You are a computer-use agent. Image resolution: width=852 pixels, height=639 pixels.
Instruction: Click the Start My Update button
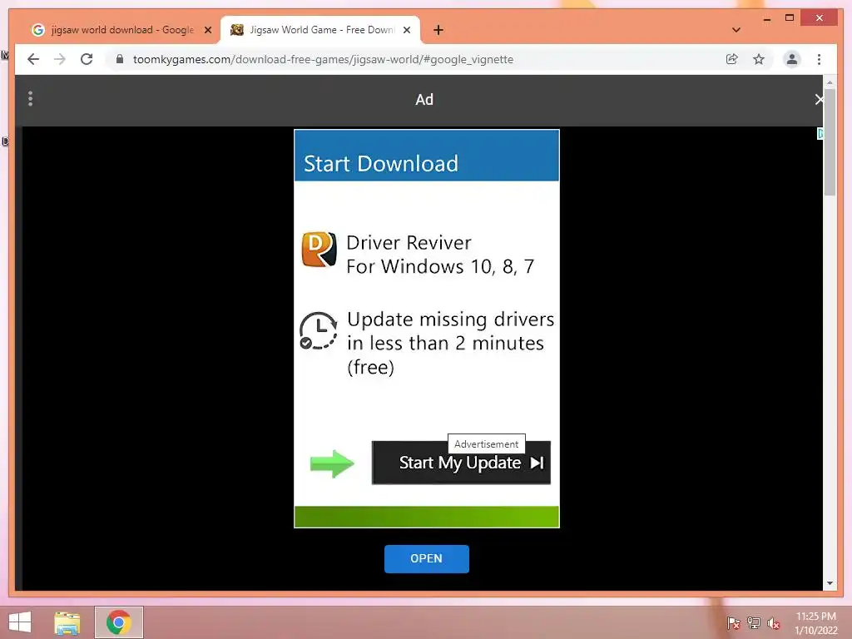[461, 463]
